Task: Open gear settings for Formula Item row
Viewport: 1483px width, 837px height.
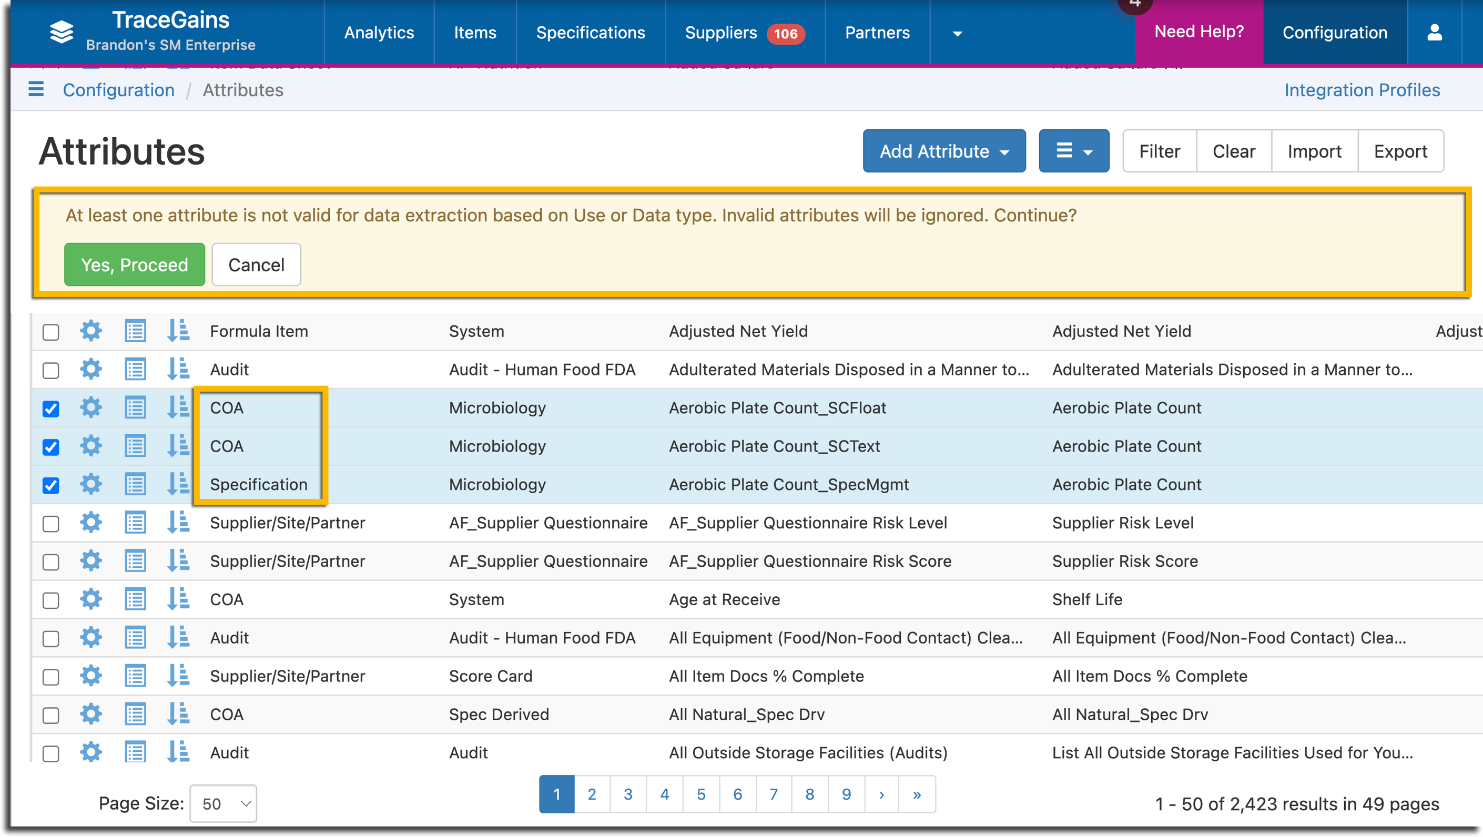Action: 91,331
